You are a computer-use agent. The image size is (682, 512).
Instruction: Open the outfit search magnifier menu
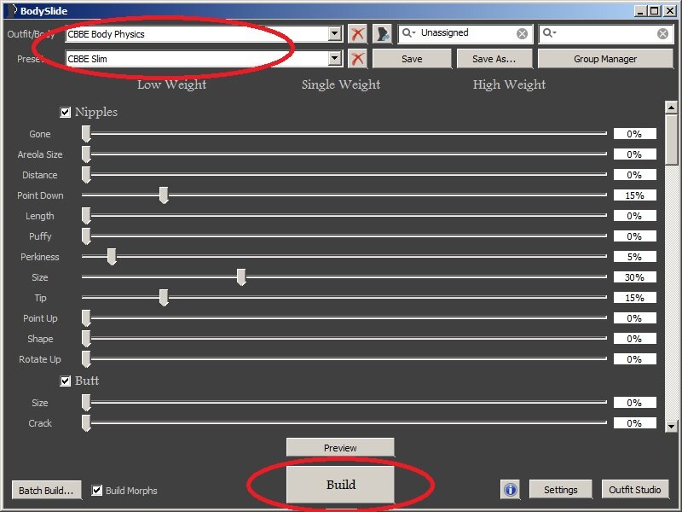pyautogui.click(x=550, y=32)
